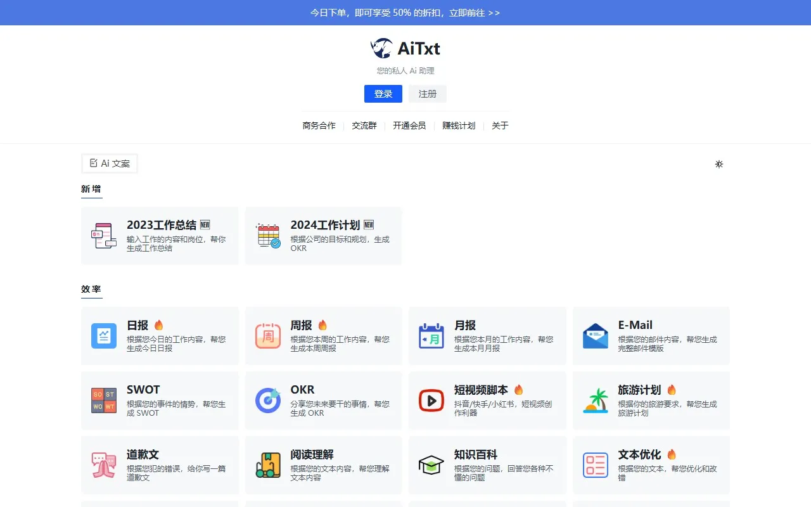Open the 50% discount banner link
This screenshot has height=507, width=811.
(405, 12)
